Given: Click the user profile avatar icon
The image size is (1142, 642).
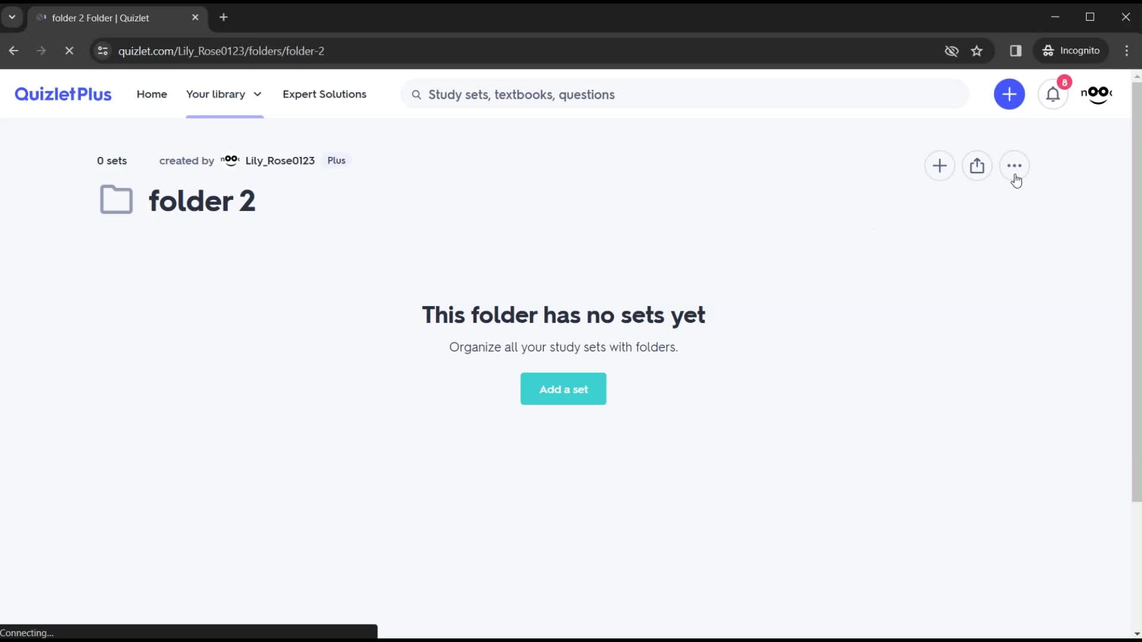Looking at the screenshot, I should coord(1097,93).
